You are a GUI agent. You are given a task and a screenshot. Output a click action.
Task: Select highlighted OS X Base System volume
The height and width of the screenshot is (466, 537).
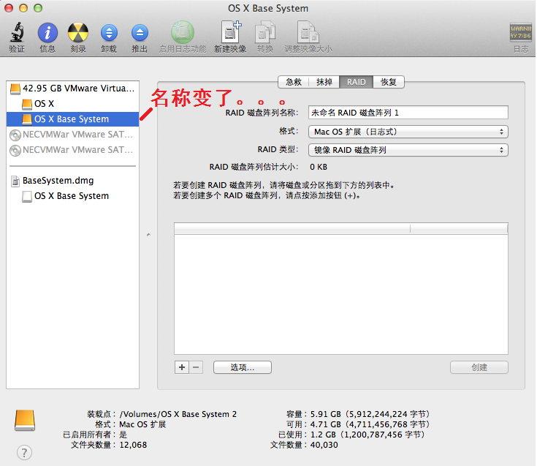point(72,119)
